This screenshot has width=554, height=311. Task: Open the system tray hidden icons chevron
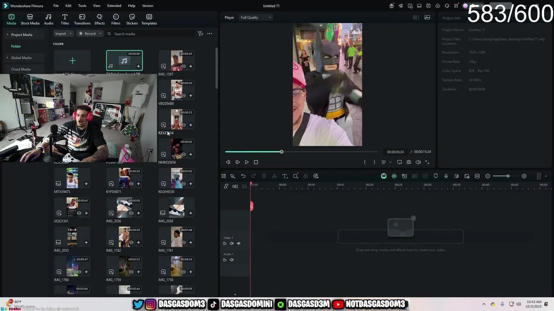(484, 304)
